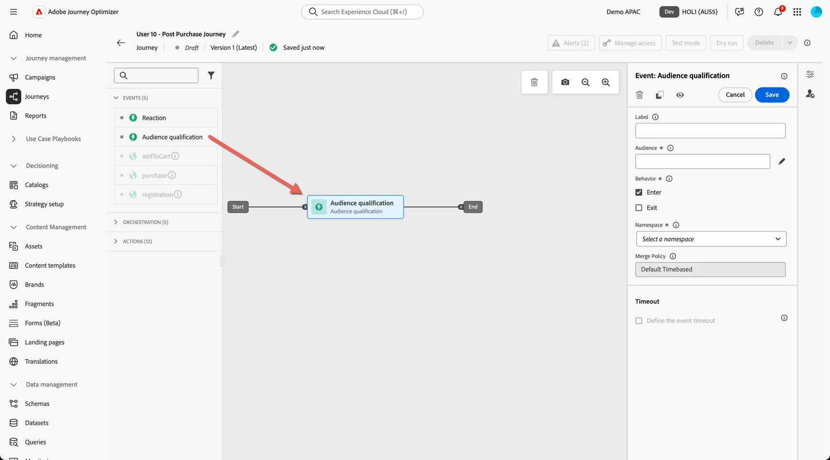Click the Dry run button
The width and height of the screenshot is (830, 460).
(726, 43)
